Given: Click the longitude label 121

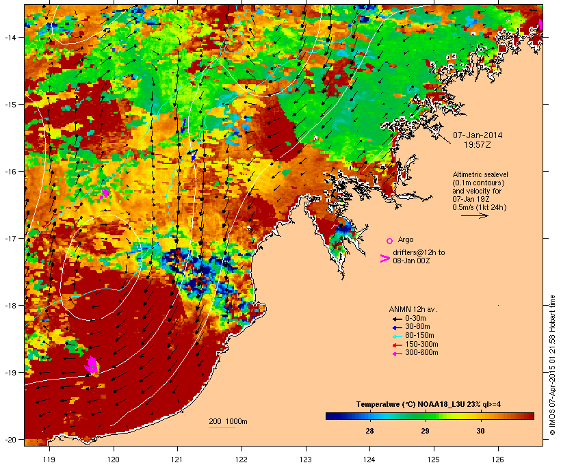Looking at the screenshot, I should click(177, 460).
